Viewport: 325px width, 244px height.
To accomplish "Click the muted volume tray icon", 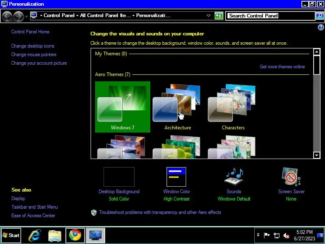I will coord(286,235).
